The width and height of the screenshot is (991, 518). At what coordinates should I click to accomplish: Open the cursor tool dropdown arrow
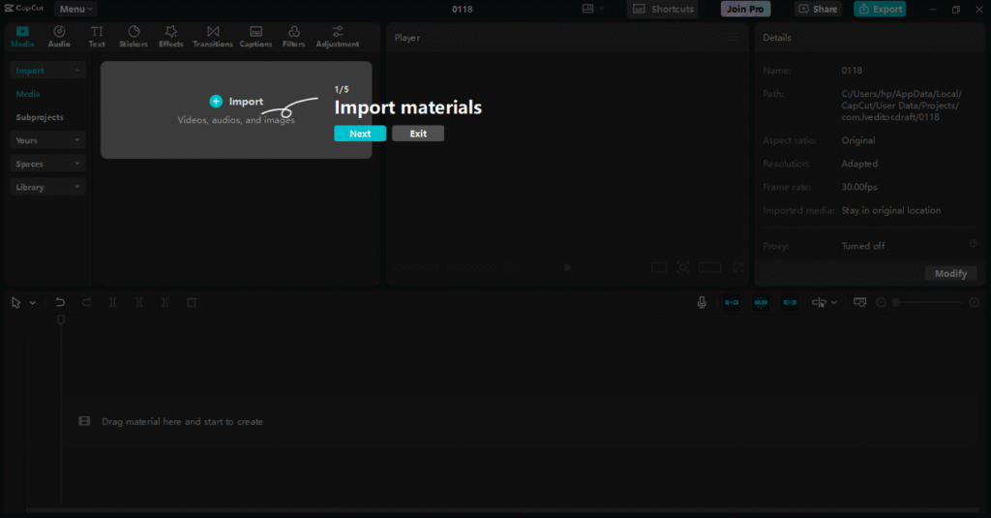[32, 303]
